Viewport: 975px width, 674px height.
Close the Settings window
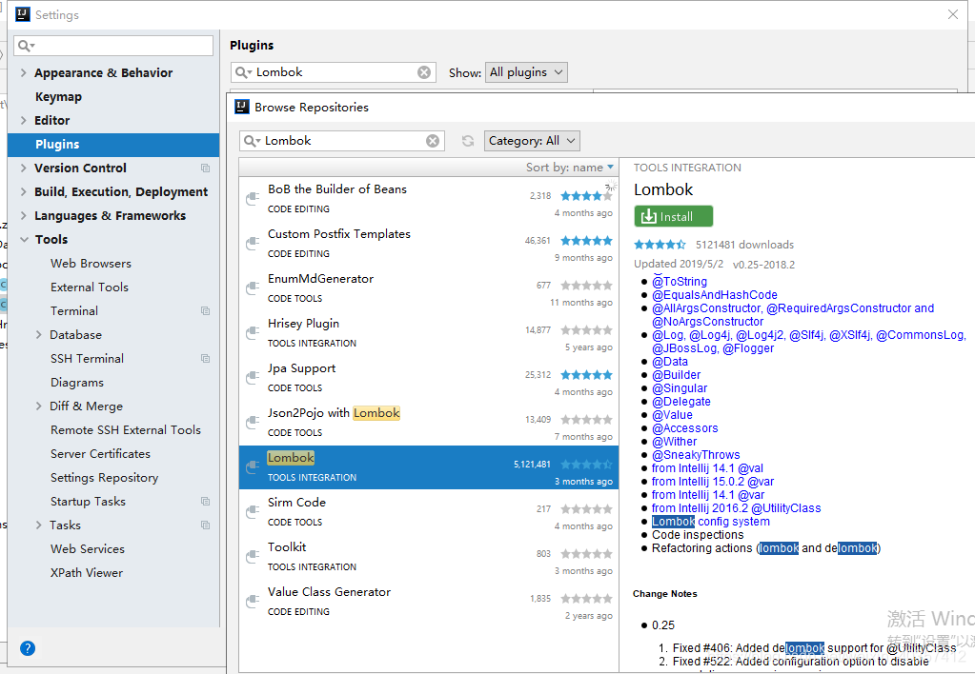[x=953, y=14]
